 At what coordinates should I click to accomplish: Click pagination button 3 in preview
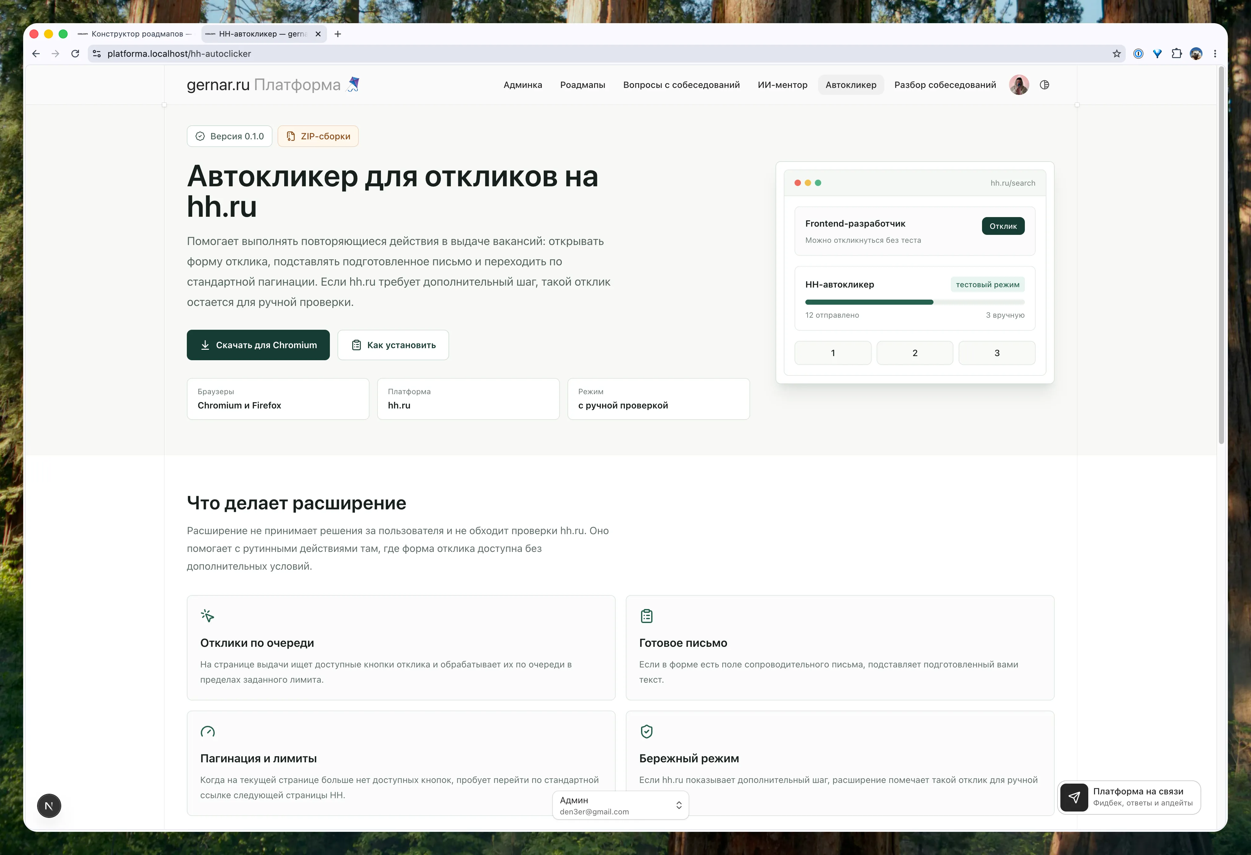tap(996, 353)
